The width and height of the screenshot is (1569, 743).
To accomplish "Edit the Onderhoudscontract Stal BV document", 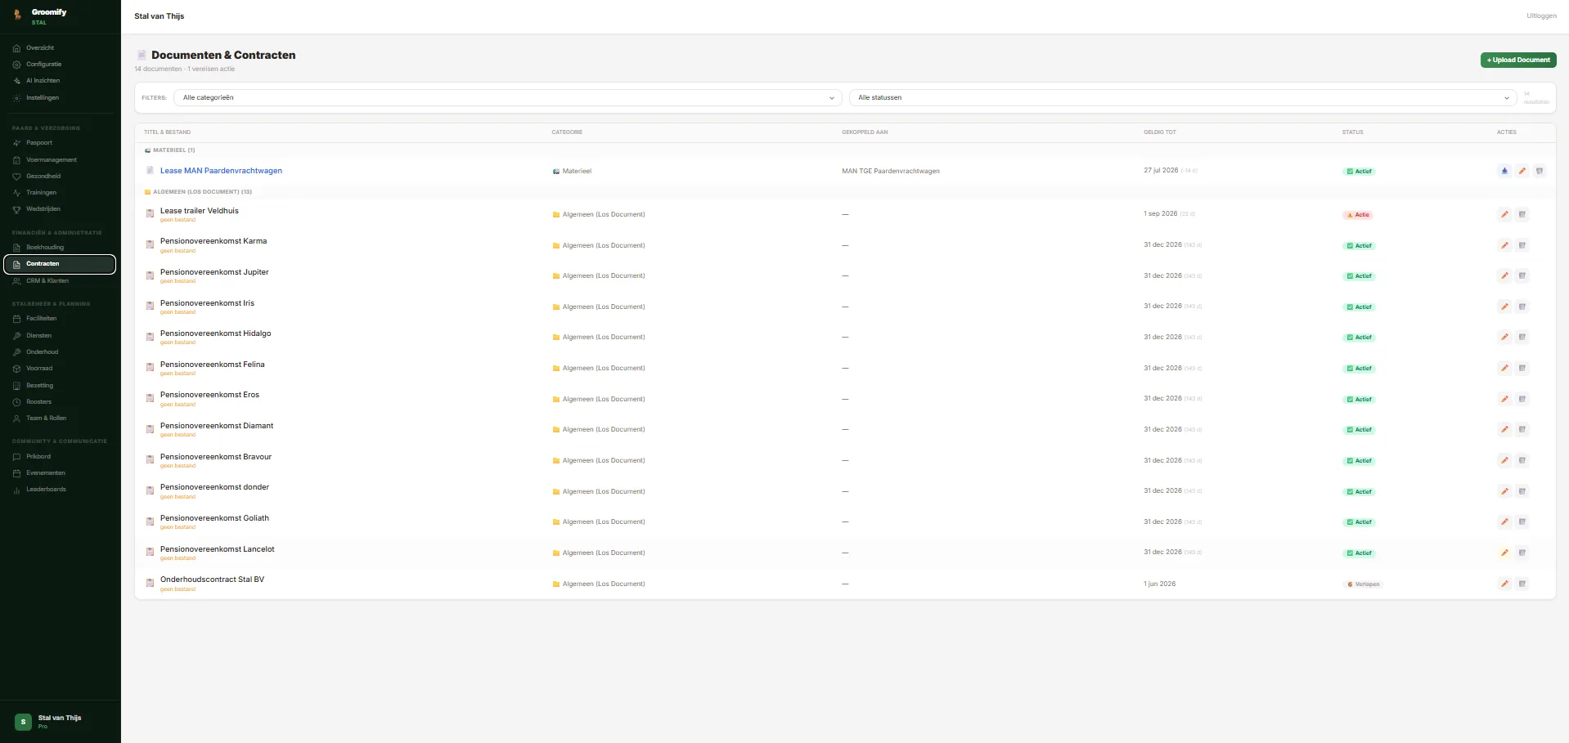I will coord(1504,584).
